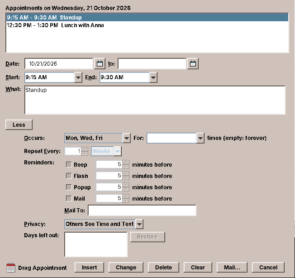Click the Repeat Every number field
Image resolution: width=295 pixels, height=278 pixels.
pyautogui.click(x=73, y=151)
